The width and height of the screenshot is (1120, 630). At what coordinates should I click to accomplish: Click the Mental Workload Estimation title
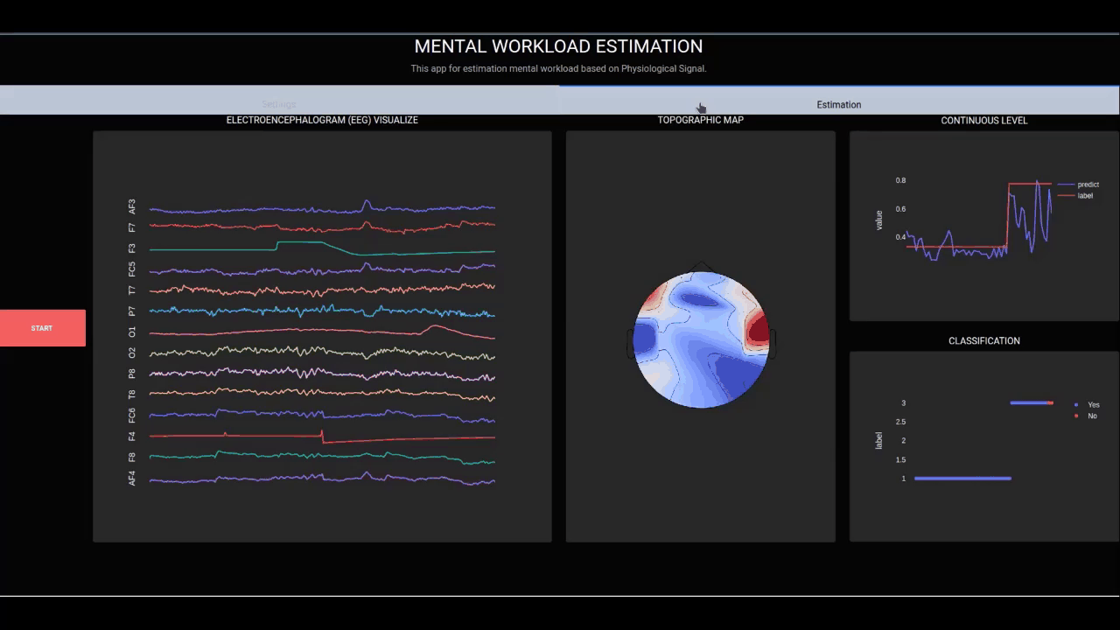point(558,46)
